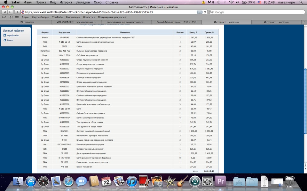Click the part name Шланг тормозной
Screen dimensions: 307x191
pyautogui.click(x=84, y=167)
